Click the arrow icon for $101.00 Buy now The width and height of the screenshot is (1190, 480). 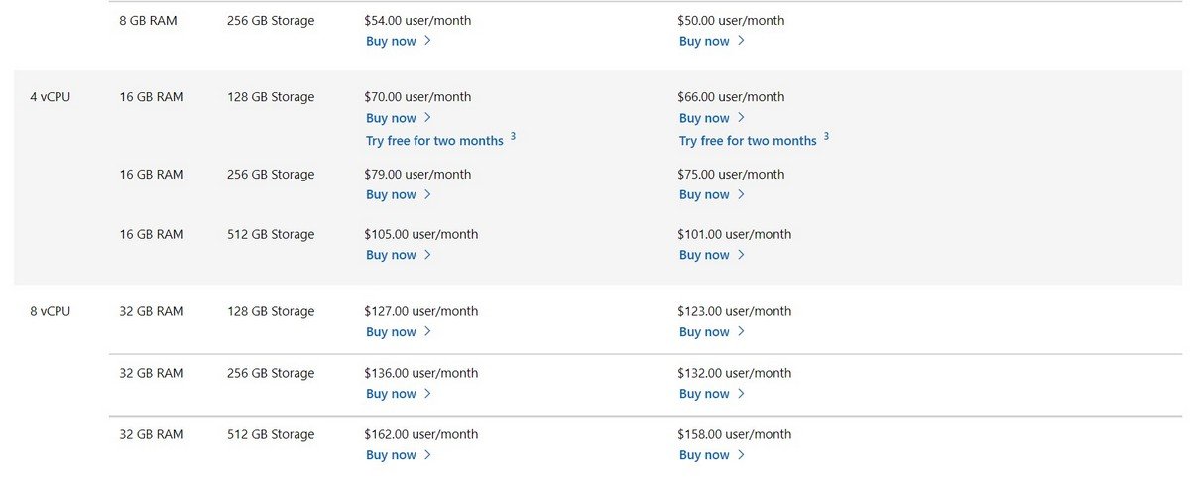[x=741, y=255]
